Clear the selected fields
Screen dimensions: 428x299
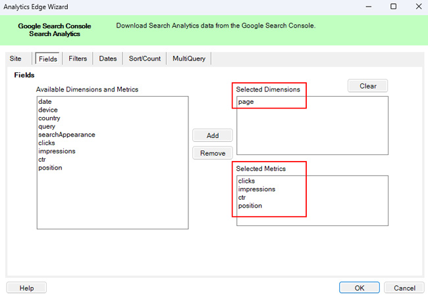(x=367, y=86)
